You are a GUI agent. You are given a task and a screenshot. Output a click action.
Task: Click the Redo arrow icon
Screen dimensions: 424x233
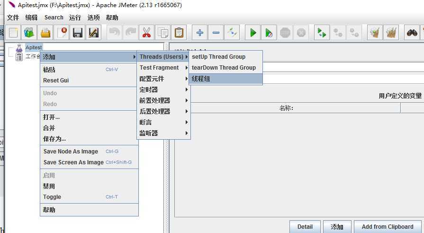coord(131,33)
